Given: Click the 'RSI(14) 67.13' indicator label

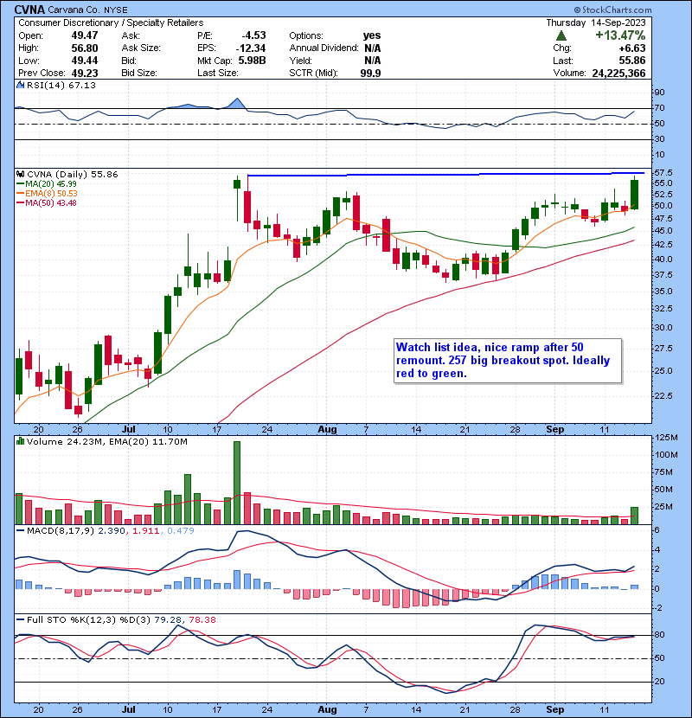Looking at the screenshot, I should click(61, 85).
